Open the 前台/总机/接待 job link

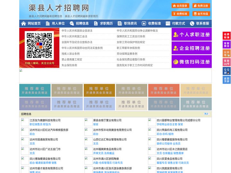[x=165, y=134]
